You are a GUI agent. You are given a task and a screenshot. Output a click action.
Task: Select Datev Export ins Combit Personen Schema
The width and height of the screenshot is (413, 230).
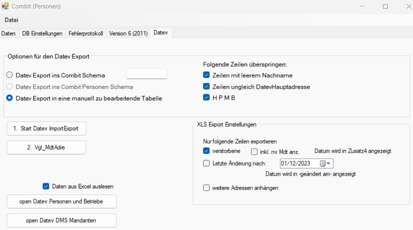point(10,87)
